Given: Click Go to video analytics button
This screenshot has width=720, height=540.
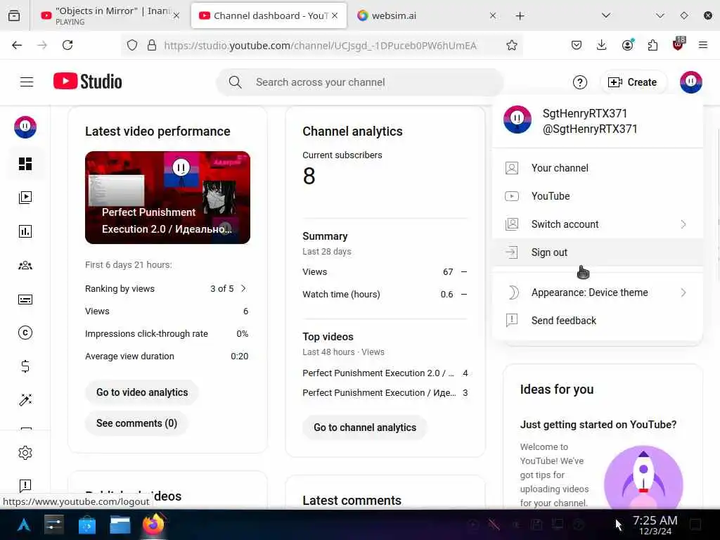Looking at the screenshot, I should click(x=142, y=392).
